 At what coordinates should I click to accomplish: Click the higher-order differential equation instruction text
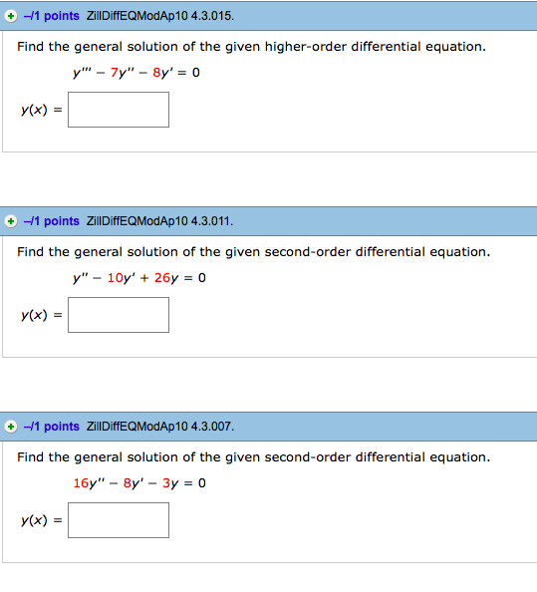(x=252, y=47)
